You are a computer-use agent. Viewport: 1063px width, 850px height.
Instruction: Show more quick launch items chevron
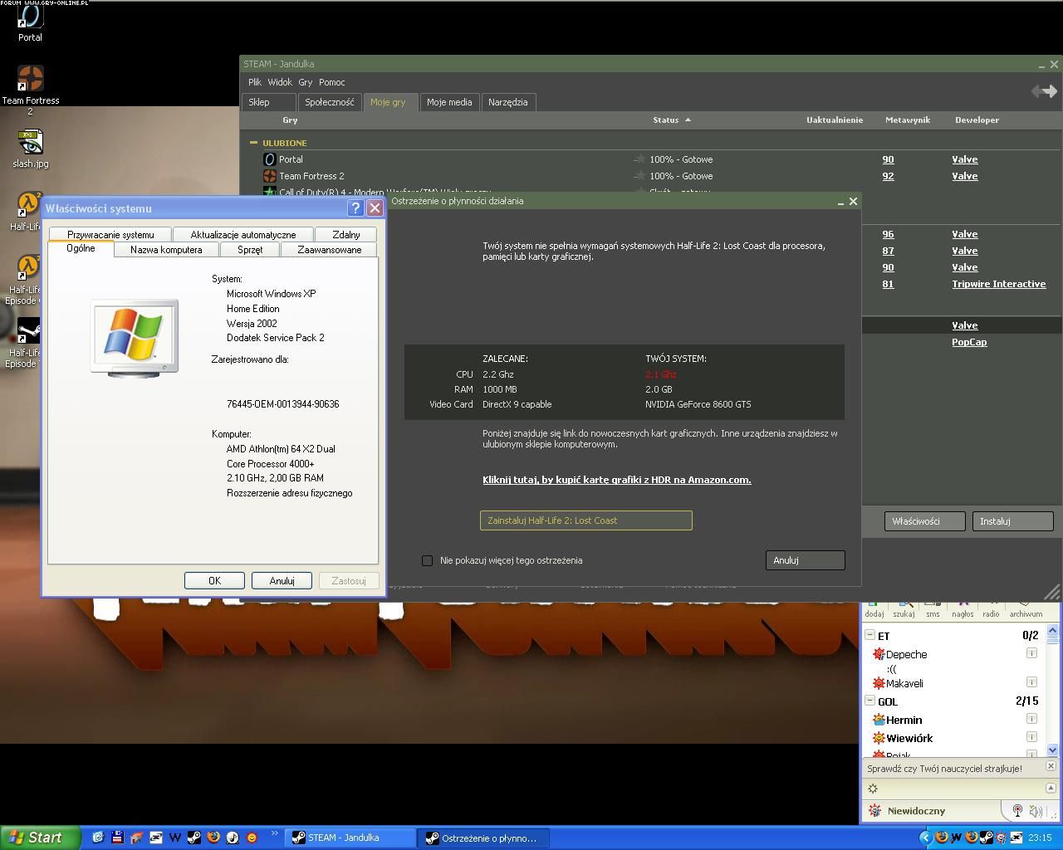pyautogui.click(x=275, y=833)
